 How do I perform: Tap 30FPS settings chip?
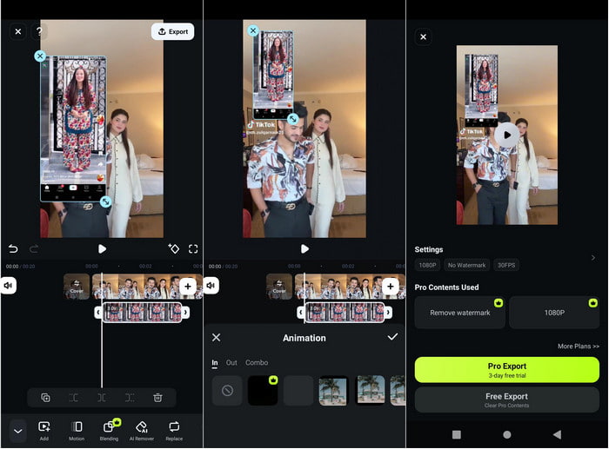pyautogui.click(x=506, y=265)
